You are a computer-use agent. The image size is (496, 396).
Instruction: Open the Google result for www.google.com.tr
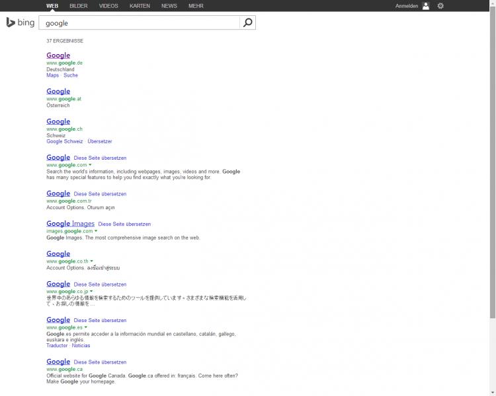[58, 193]
